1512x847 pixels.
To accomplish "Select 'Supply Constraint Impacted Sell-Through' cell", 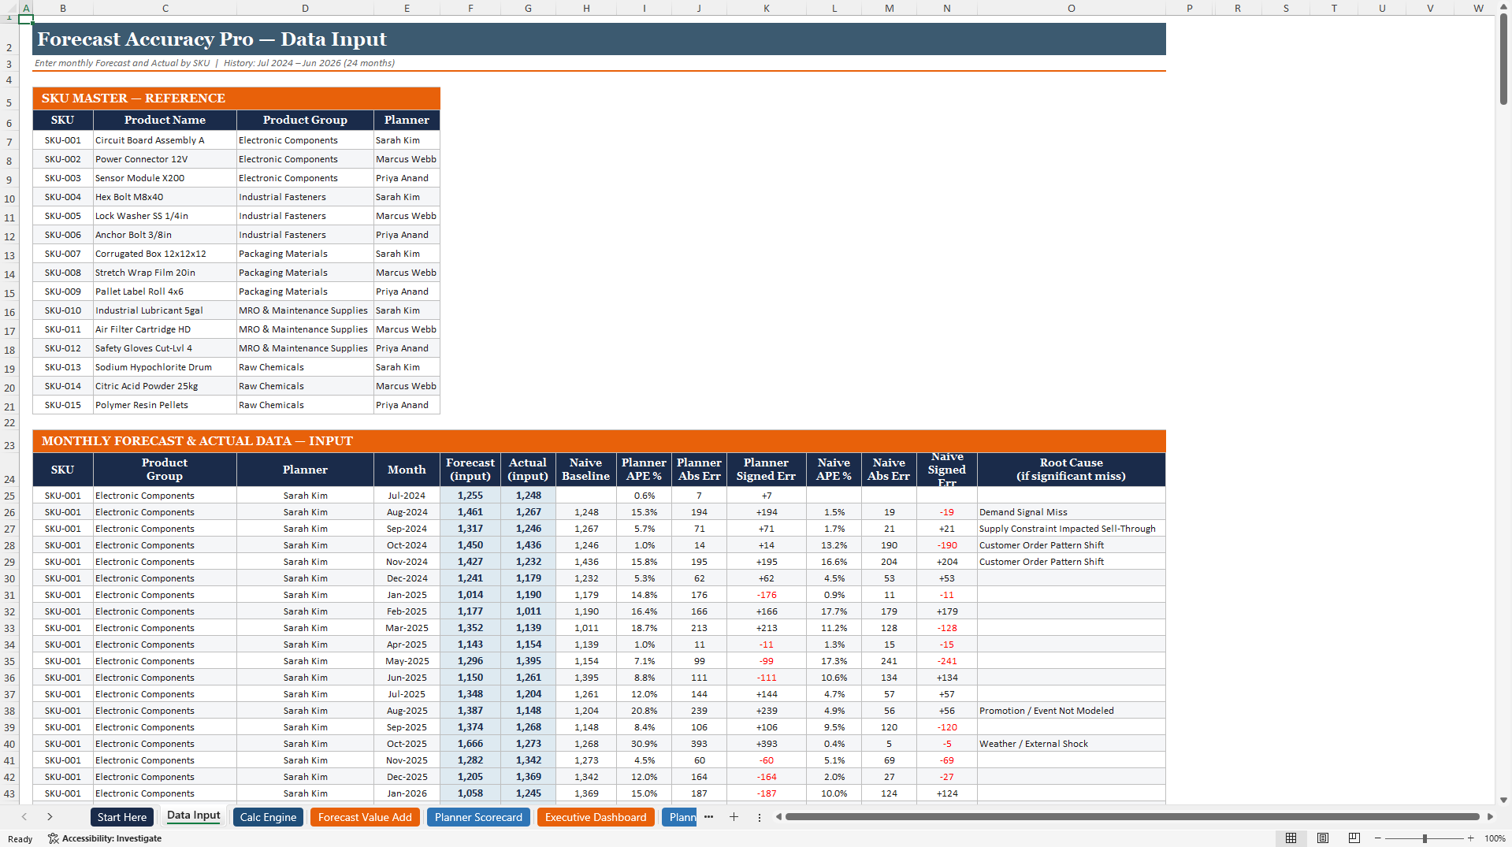I will click(x=1071, y=529).
